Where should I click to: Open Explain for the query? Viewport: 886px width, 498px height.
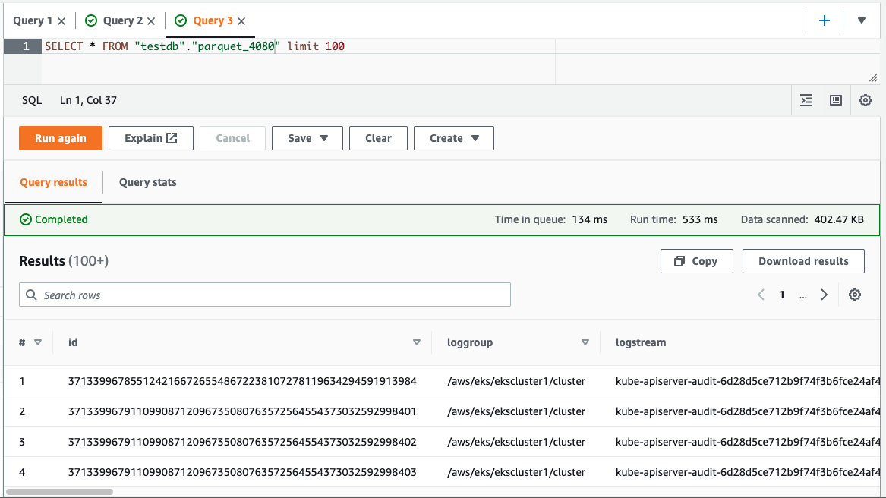151,138
